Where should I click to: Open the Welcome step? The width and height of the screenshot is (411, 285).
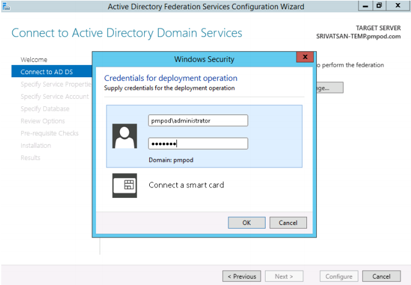[x=34, y=60]
